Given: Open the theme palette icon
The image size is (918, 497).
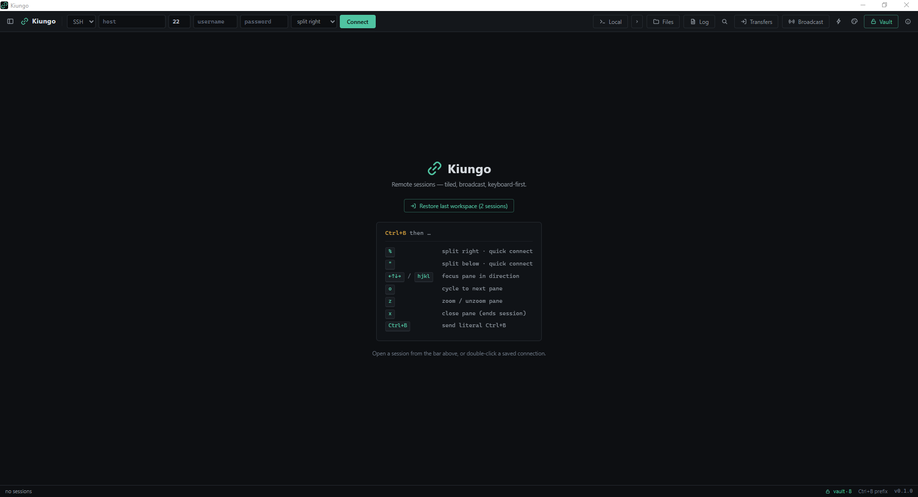Looking at the screenshot, I should pyautogui.click(x=854, y=22).
